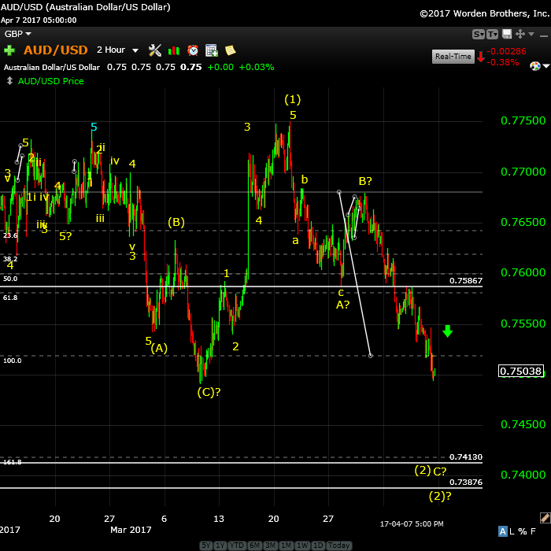This screenshot has width=551, height=551.
Task: Select F scale toggle
Action: click(x=533, y=531)
